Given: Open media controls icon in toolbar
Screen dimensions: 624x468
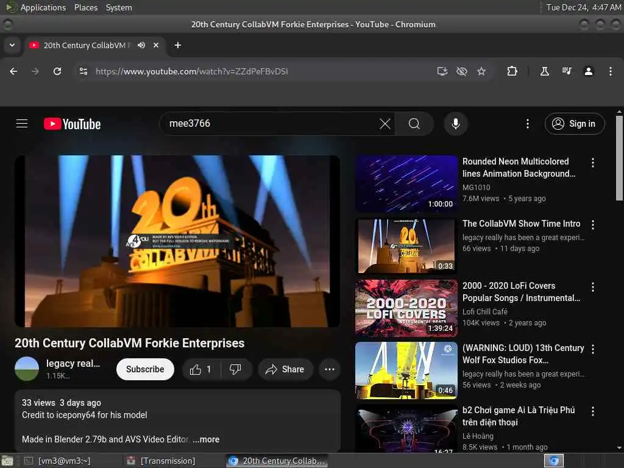Looking at the screenshot, I should pos(567,71).
